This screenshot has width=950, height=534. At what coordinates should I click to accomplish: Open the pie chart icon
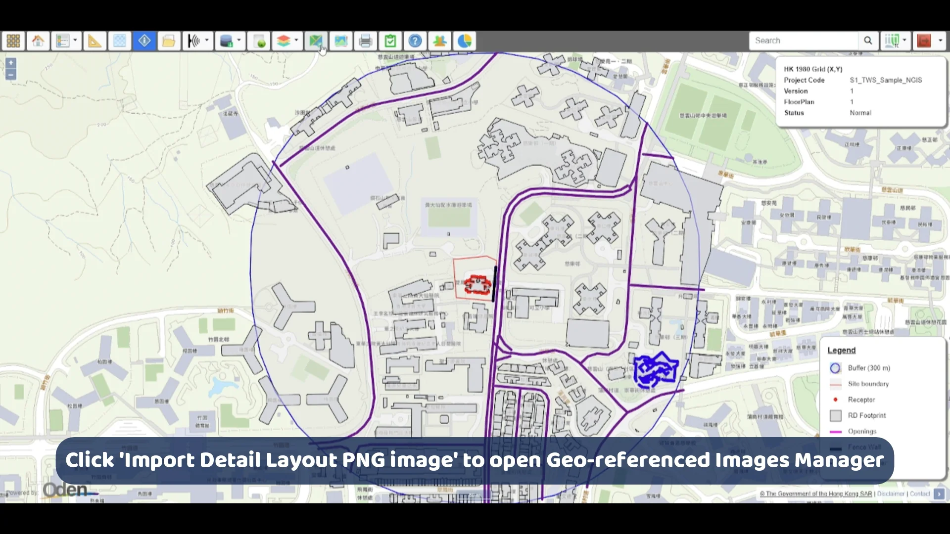464,41
